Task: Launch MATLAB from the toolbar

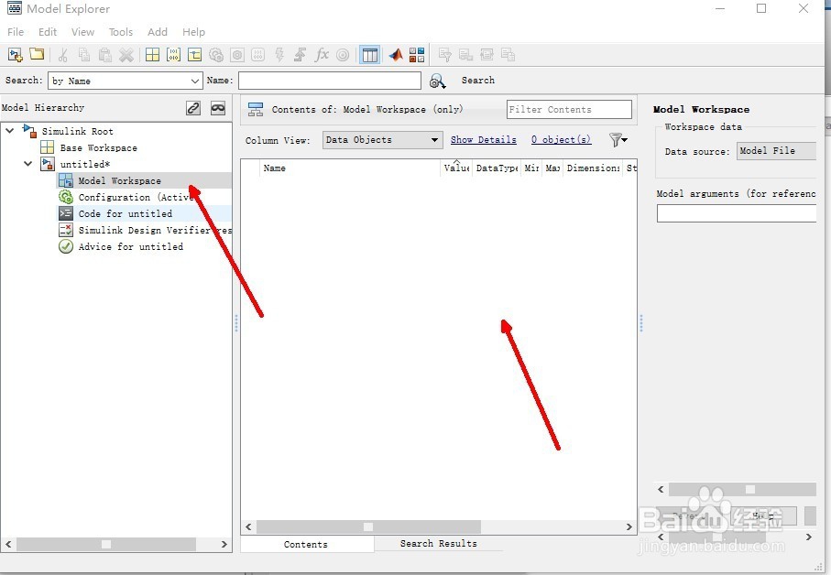Action: tap(395, 55)
